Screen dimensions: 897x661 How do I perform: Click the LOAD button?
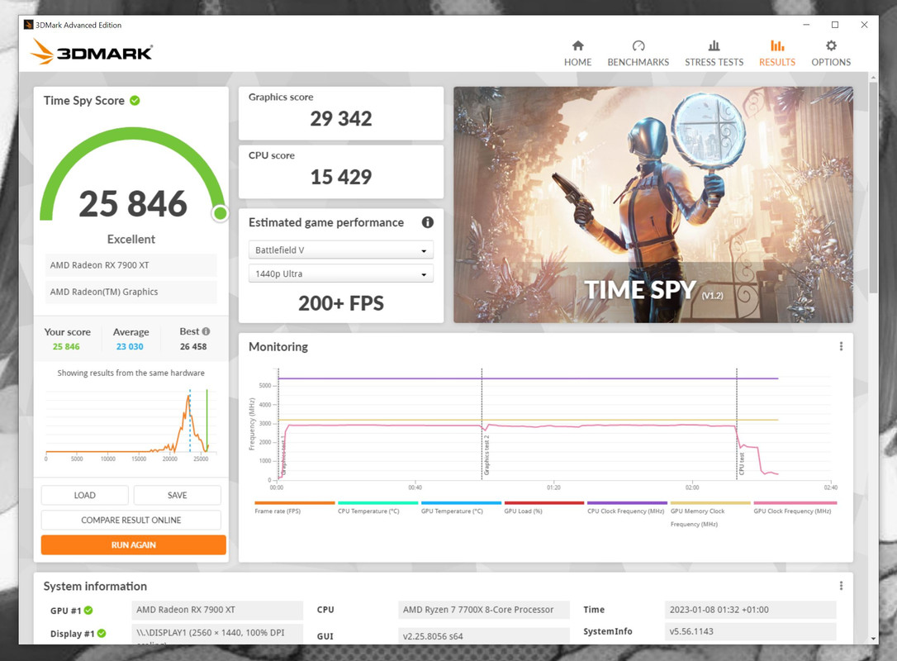tap(85, 495)
